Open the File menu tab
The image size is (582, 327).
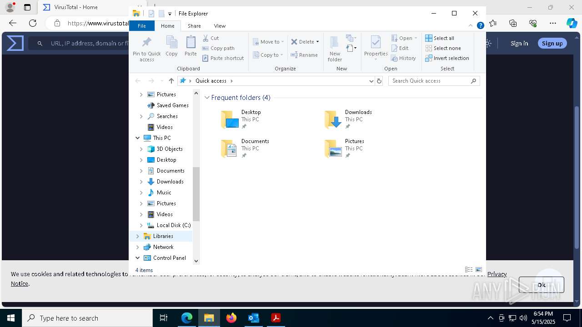[142, 26]
